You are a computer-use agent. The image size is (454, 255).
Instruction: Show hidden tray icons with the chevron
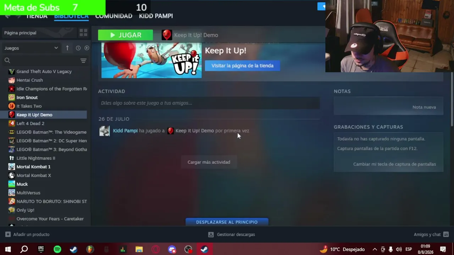pos(375,249)
